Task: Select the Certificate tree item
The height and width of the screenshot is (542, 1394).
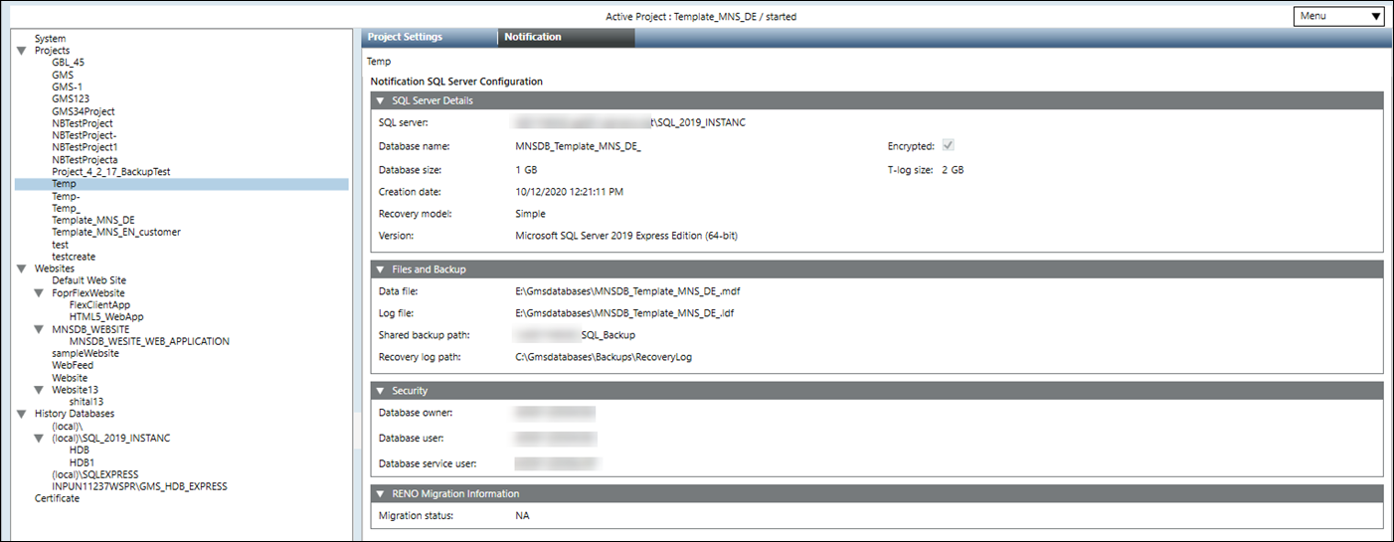Action: point(57,498)
